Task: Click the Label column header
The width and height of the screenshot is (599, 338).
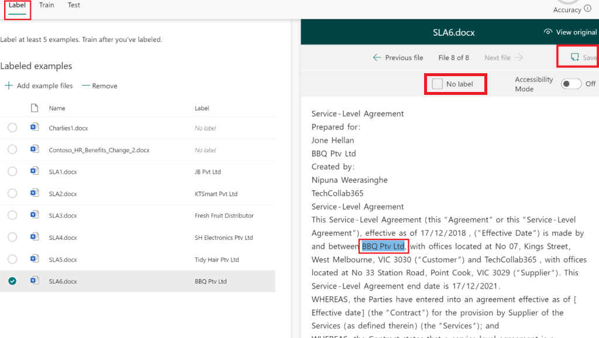Action: [202, 108]
